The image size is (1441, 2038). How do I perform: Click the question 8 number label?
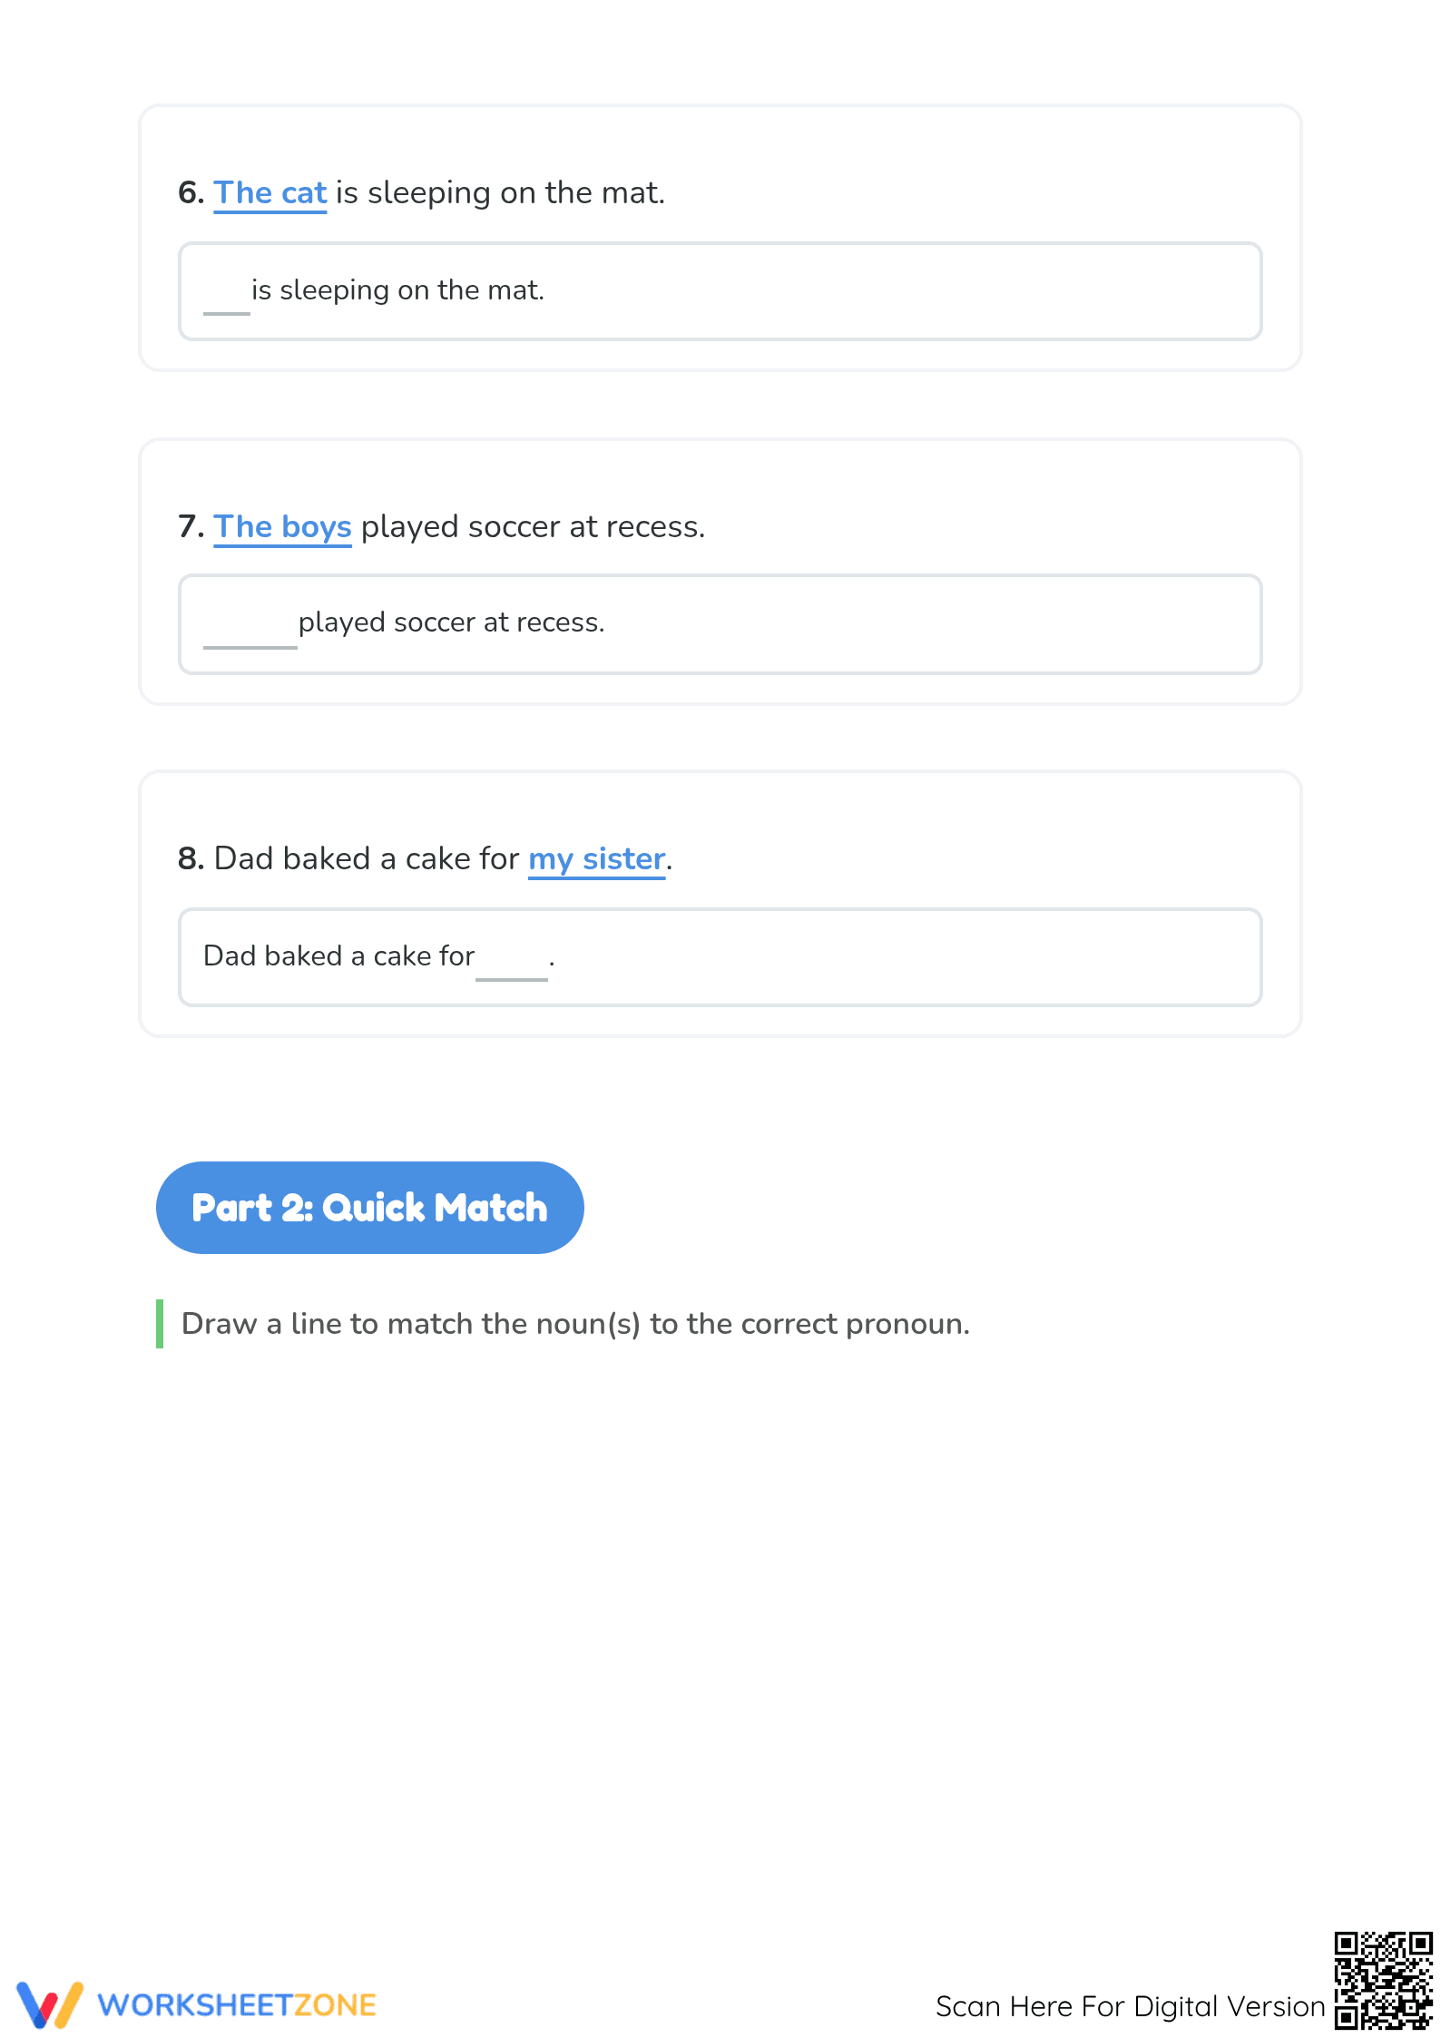(191, 858)
